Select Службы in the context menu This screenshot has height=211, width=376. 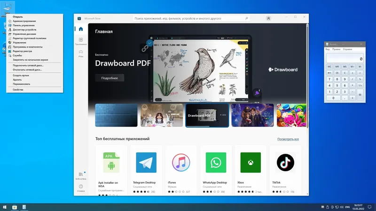coord(35,55)
